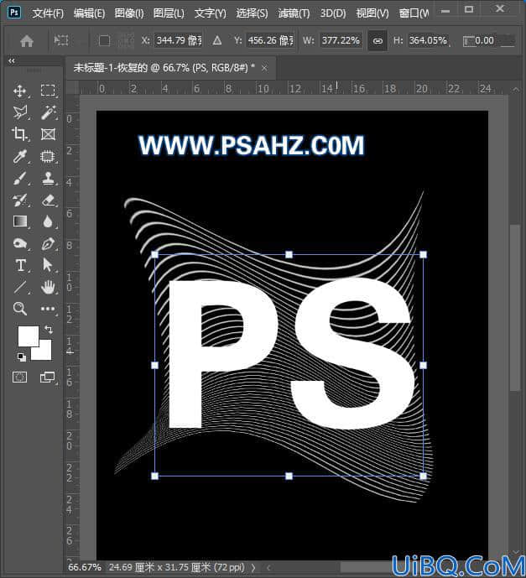Open the 文字(Y) menu
Viewport: 526px width, 578px height.
[x=210, y=13]
